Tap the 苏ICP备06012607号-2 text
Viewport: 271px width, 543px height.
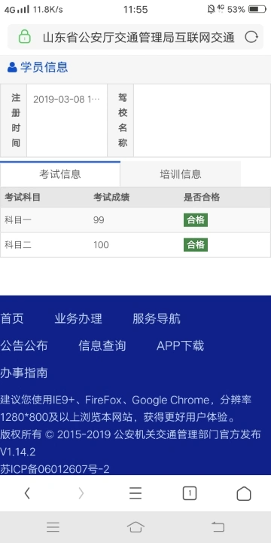[55, 469]
